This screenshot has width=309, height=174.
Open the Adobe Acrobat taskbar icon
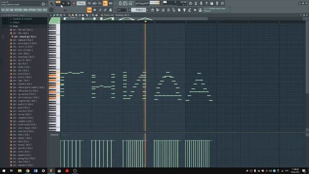coord(67,171)
